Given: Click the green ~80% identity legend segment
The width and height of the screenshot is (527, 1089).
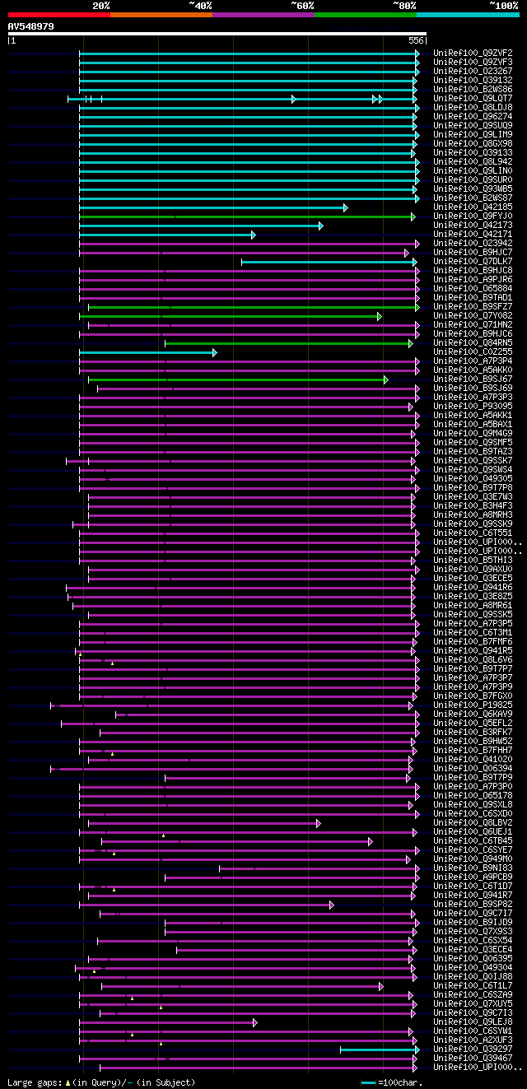Looking at the screenshot, I should [366, 14].
